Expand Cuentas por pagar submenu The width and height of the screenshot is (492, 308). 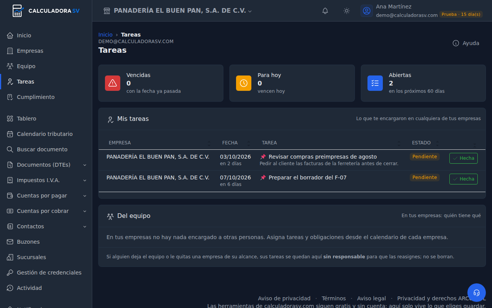[x=85, y=196]
